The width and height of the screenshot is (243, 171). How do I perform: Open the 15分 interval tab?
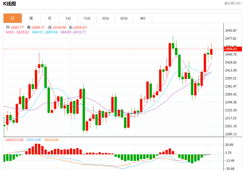87,18
